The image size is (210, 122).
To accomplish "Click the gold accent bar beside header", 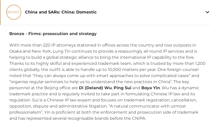I will 1,12.
